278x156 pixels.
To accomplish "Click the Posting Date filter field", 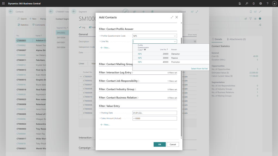I will point(154,113).
